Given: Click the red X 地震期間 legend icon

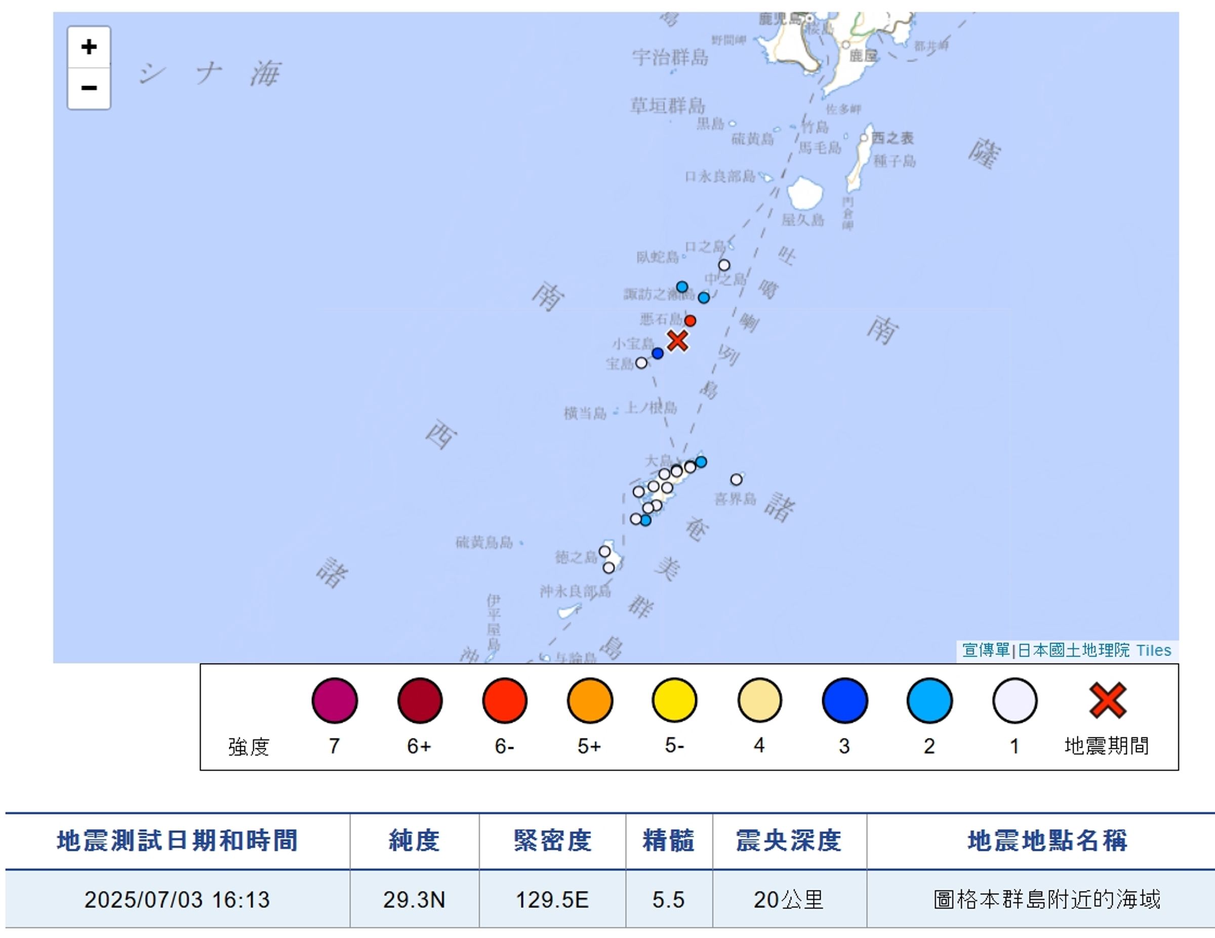Looking at the screenshot, I should tap(1108, 700).
